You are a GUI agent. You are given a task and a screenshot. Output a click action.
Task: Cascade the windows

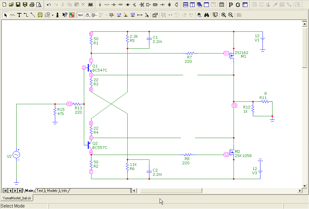[x=199, y=5]
